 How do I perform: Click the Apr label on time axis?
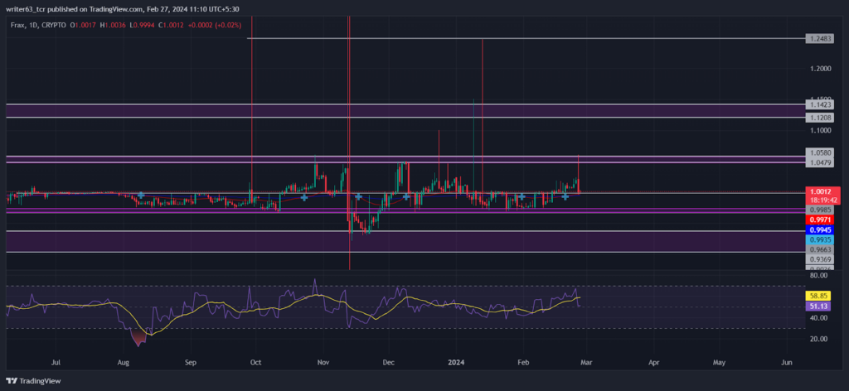coord(653,362)
